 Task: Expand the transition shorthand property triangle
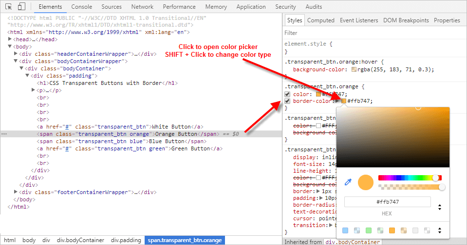(x=331, y=225)
